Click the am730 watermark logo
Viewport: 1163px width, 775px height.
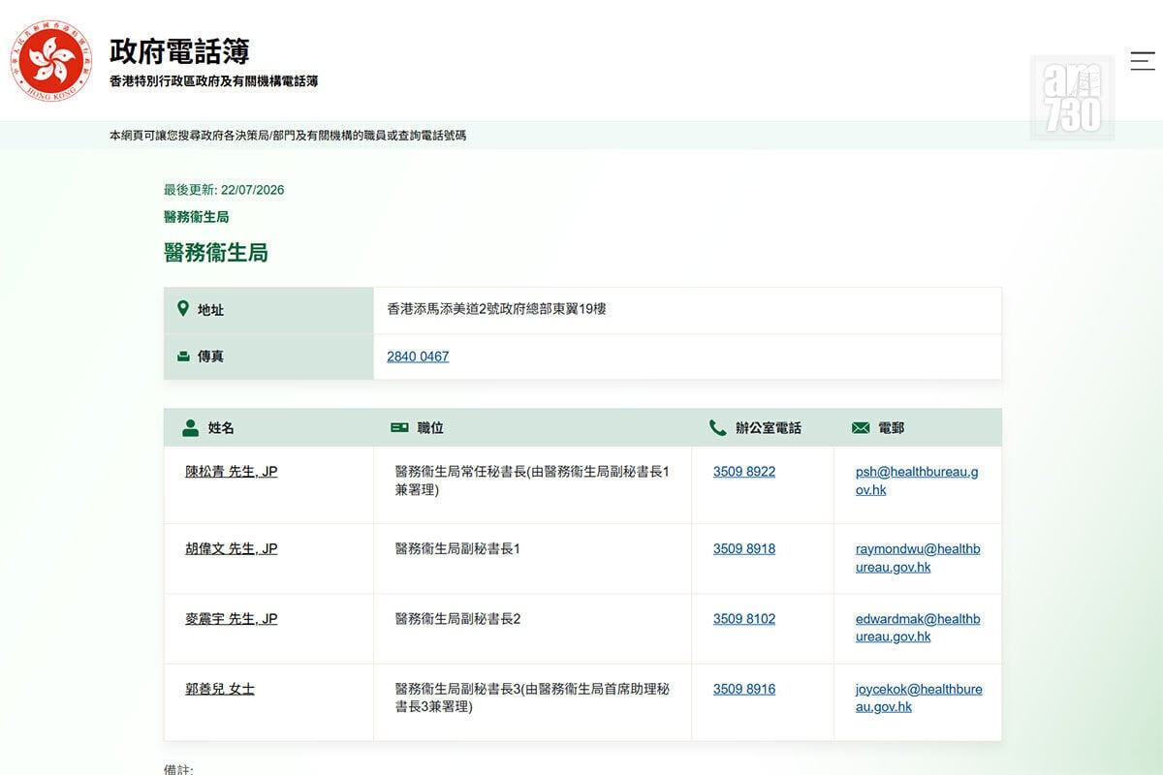pos(1072,98)
